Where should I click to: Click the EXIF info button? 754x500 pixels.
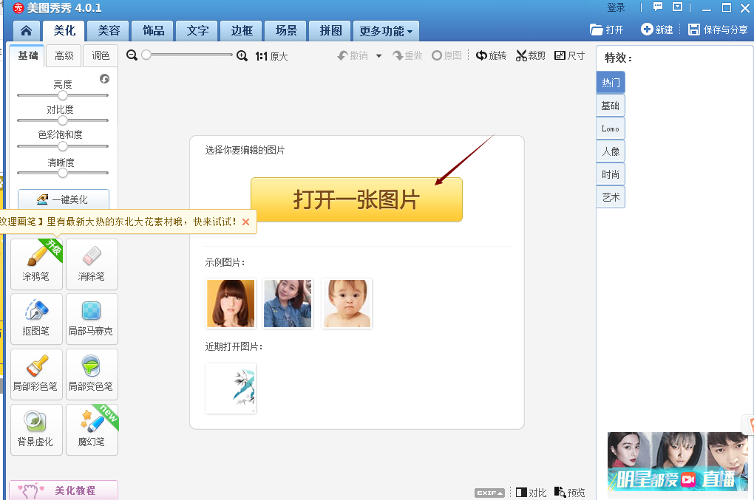489,493
